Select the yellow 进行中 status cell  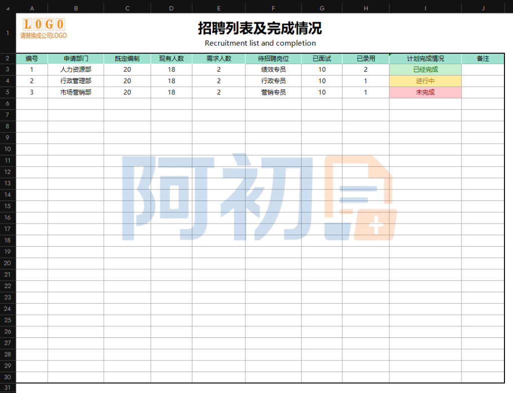(x=425, y=81)
